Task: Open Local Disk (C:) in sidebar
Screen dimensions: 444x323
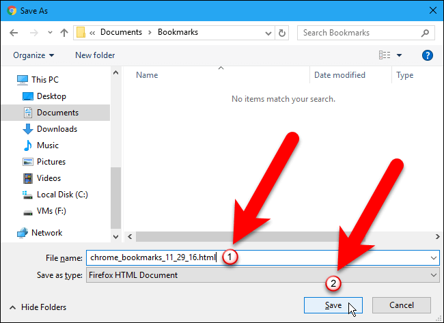Action: click(62, 195)
